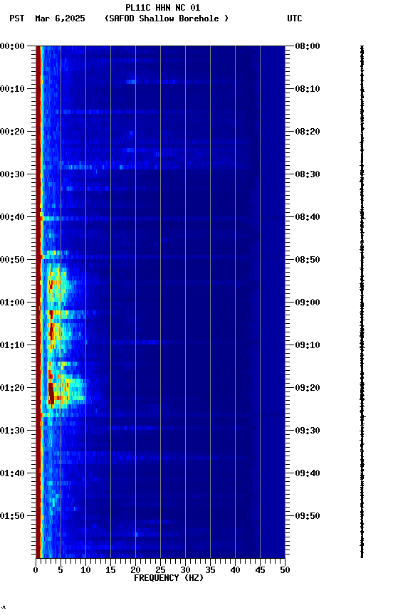Click the 01:50 PST time label
The image size is (393, 615).
pyautogui.click(x=12, y=517)
